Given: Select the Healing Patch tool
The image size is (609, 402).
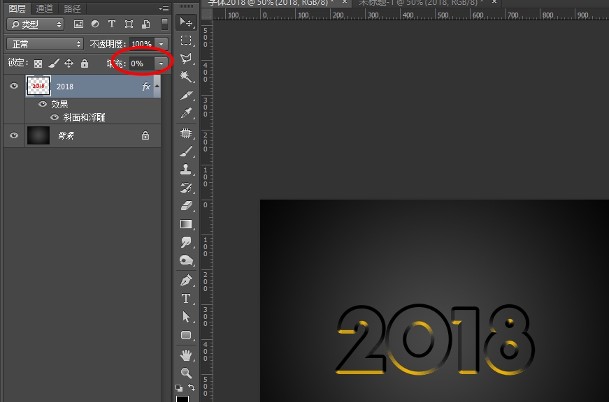Looking at the screenshot, I should 186,133.
